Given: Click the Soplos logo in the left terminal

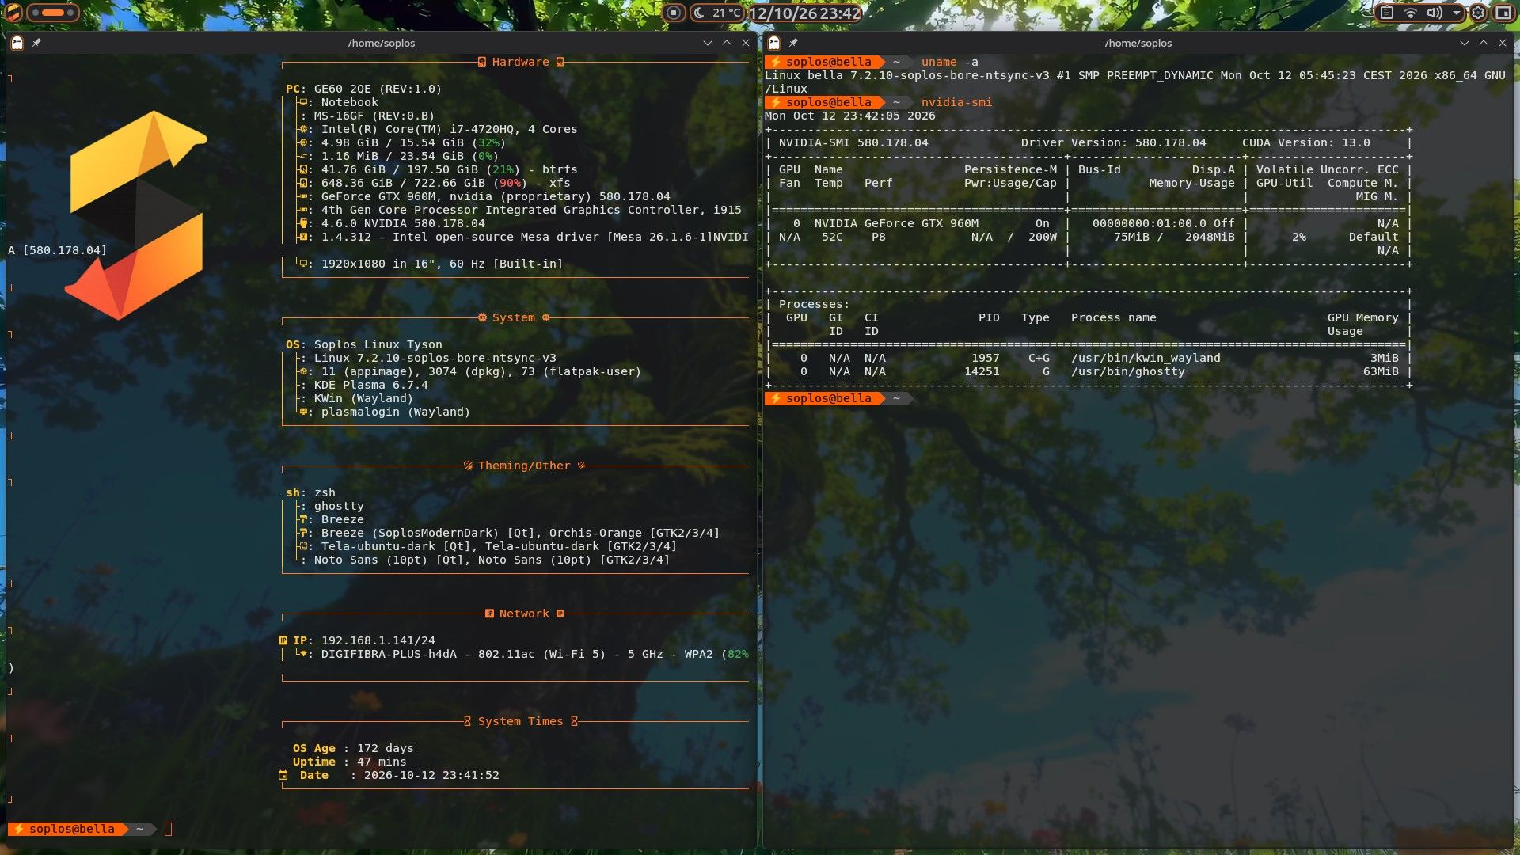Looking at the screenshot, I should 136,215.
